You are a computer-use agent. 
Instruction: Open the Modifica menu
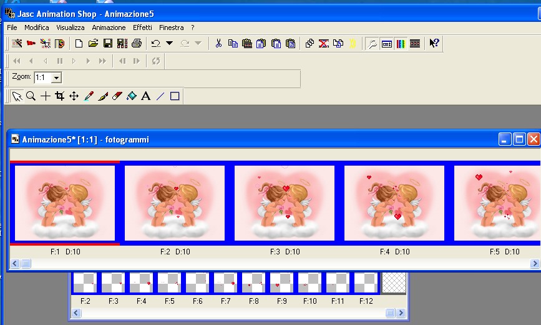click(x=37, y=27)
